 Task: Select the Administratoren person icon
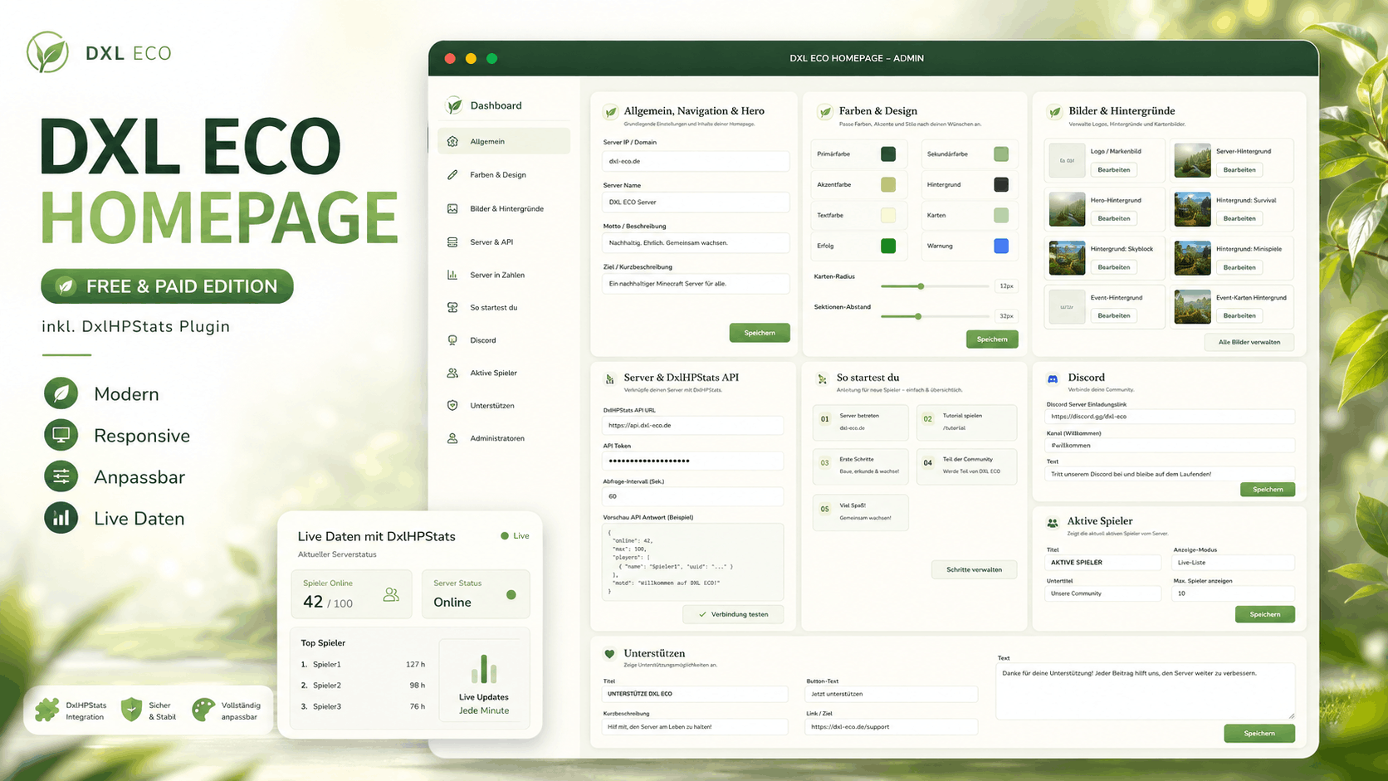point(452,438)
